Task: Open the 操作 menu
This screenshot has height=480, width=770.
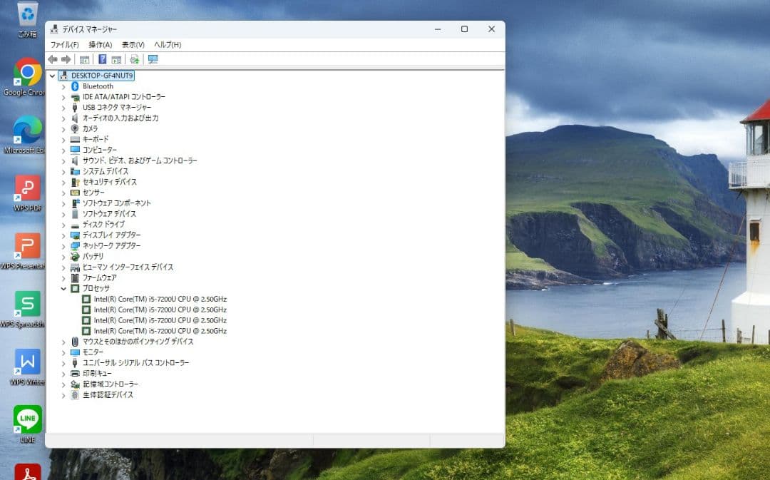Action: pos(100,44)
